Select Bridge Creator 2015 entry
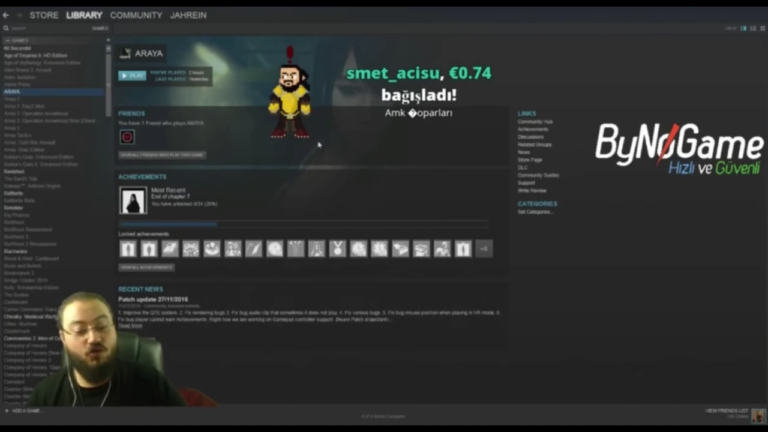Viewport: 768px width, 432px height. pos(25,280)
